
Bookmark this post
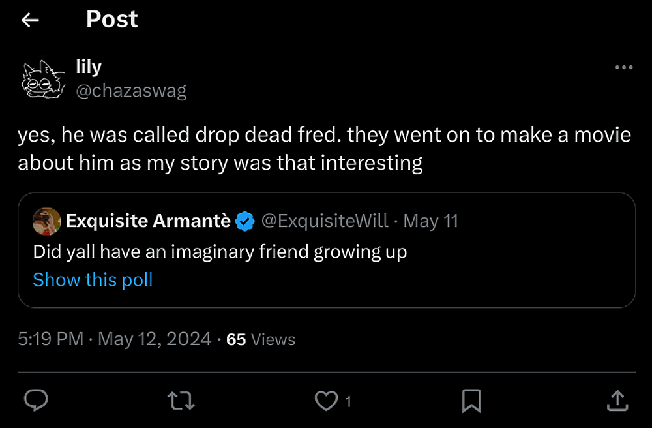point(471,400)
